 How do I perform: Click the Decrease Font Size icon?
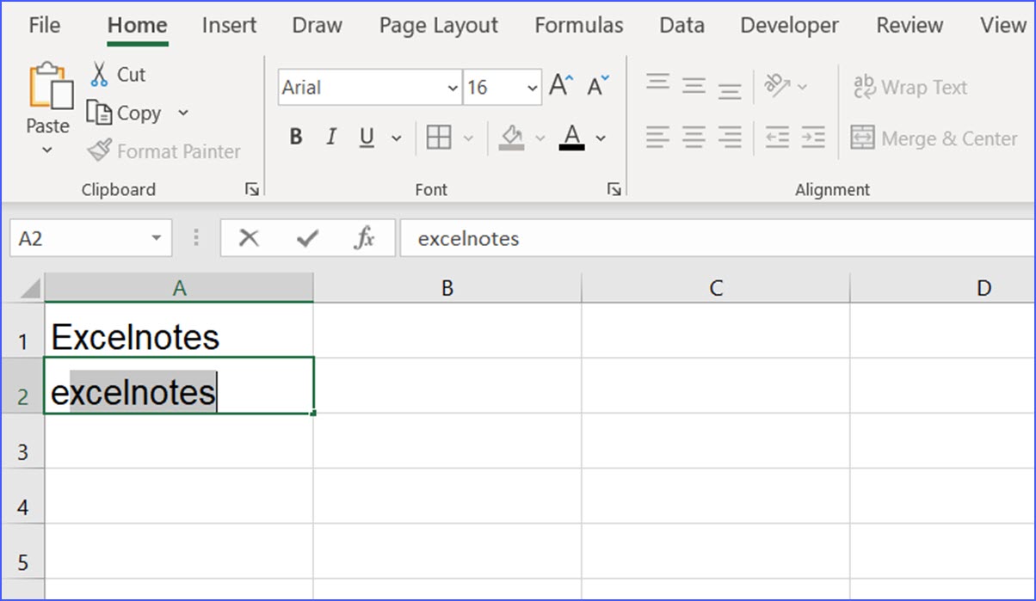click(x=595, y=84)
